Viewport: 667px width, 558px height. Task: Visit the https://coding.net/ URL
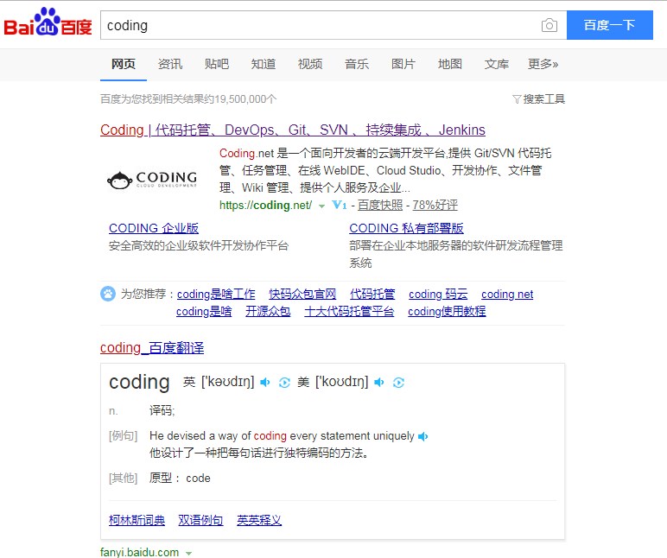point(265,206)
